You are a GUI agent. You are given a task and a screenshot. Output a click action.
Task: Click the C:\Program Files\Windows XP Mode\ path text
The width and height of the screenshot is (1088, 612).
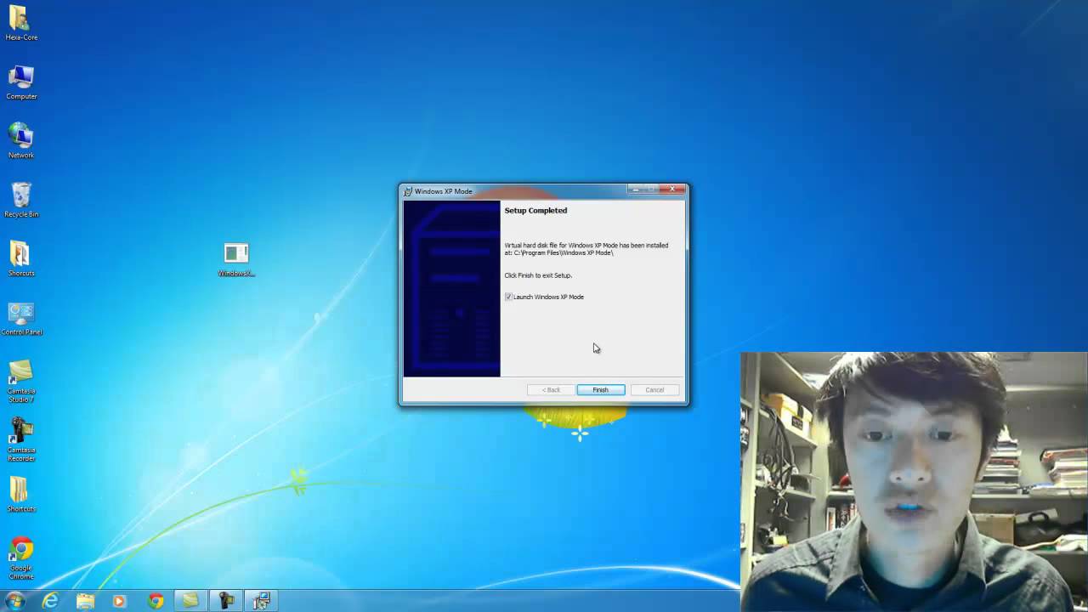[564, 253]
